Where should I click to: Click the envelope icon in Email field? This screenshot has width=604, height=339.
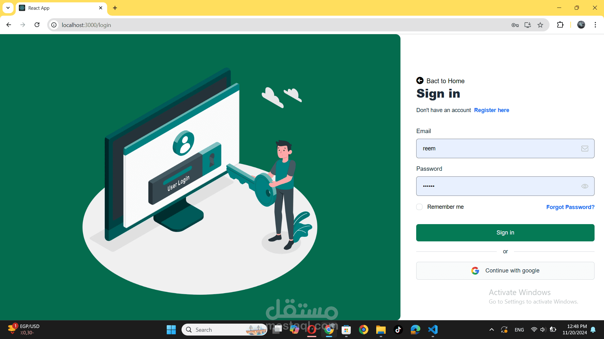point(584,148)
